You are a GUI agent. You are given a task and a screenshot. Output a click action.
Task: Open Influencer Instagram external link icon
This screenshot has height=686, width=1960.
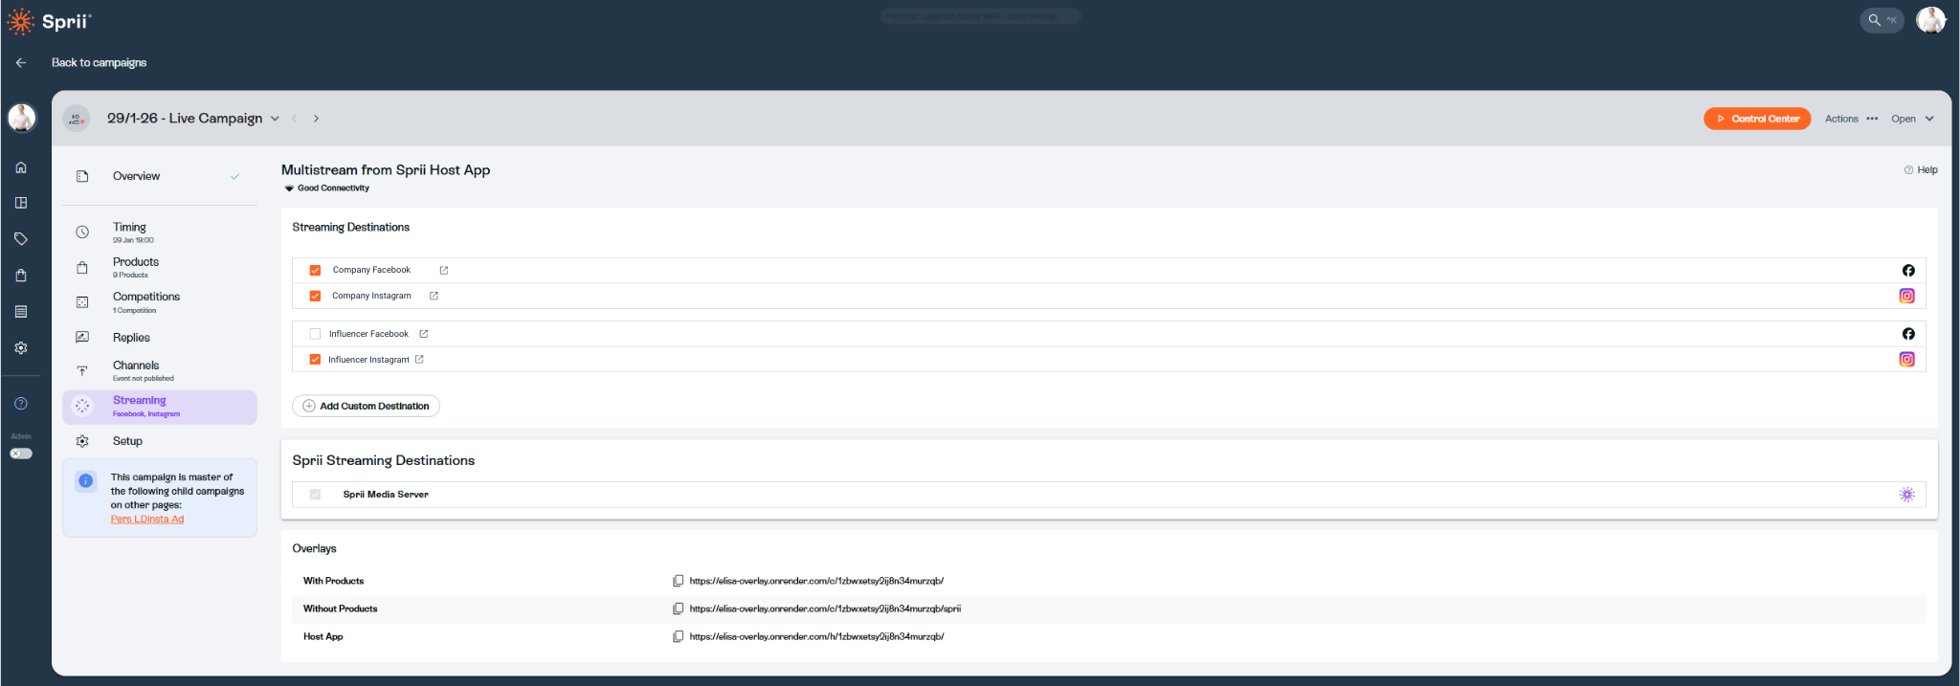tap(419, 360)
